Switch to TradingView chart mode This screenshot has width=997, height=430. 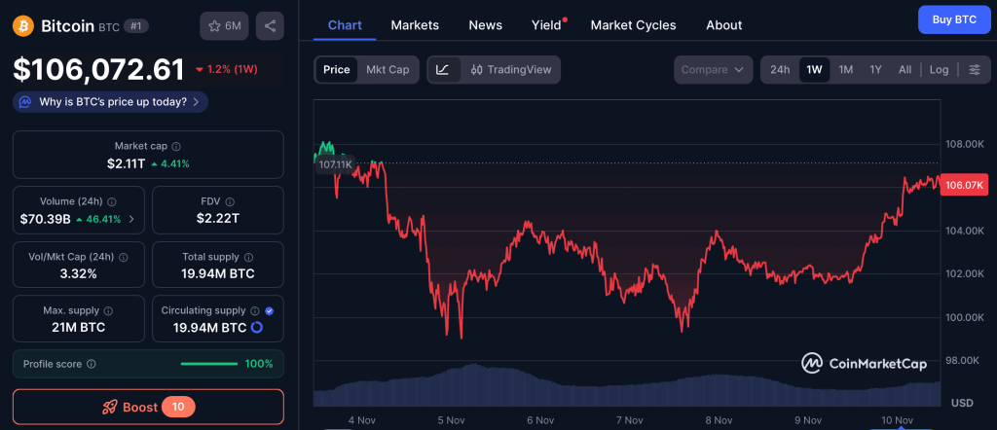pos(510,70)
